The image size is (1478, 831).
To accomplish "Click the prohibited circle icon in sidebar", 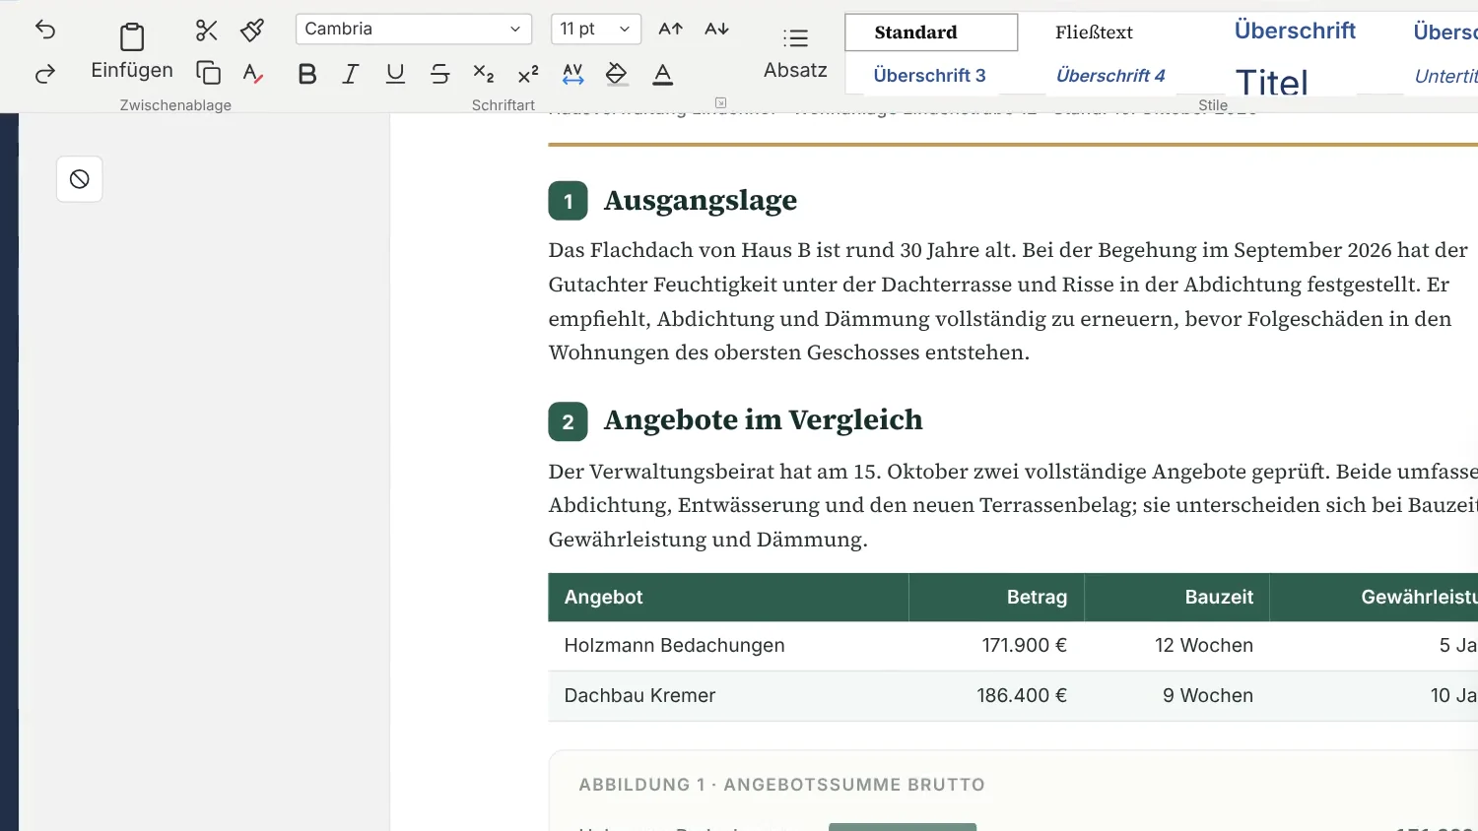I will pyautogui.click(x=80, y=179).
